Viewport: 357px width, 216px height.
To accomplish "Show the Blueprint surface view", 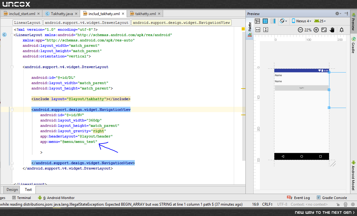I will coord(265,21).
